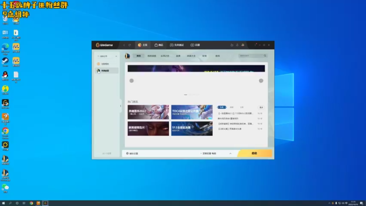
Task: Open the 主页 home tab
Action: click(x=143, y=45)
